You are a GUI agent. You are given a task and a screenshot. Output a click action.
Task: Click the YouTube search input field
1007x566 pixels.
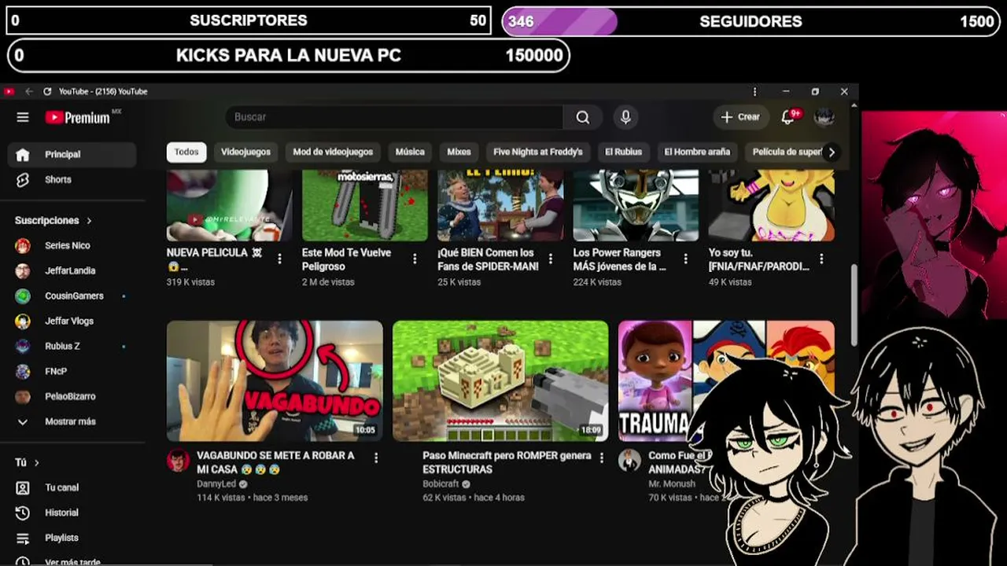click(x=394, y=117)
